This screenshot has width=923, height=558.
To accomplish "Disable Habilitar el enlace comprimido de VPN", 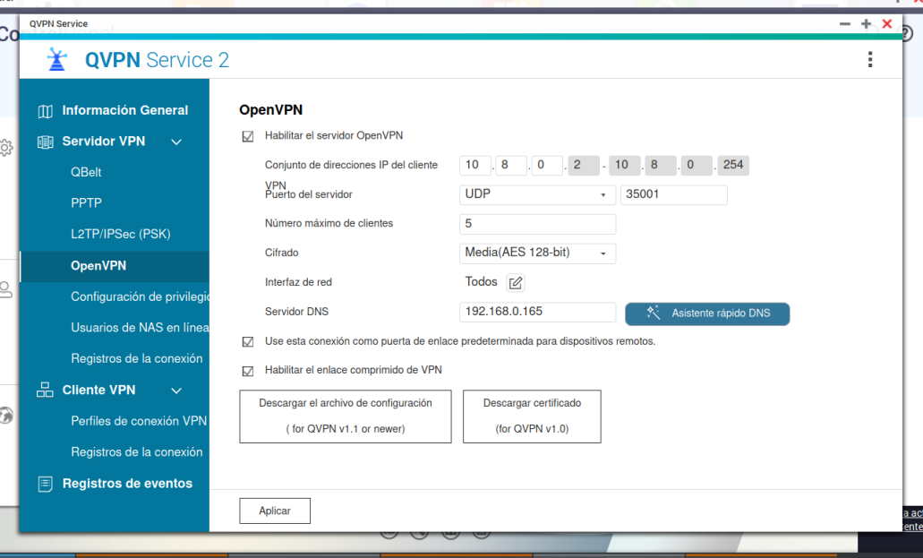I will click(x=248, y=371).
